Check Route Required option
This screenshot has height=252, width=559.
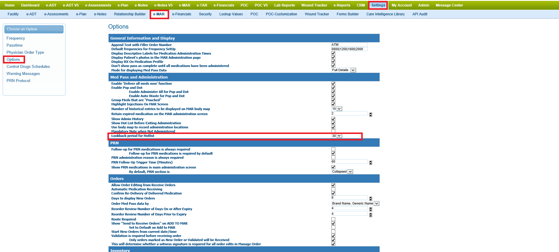[333, 219]
